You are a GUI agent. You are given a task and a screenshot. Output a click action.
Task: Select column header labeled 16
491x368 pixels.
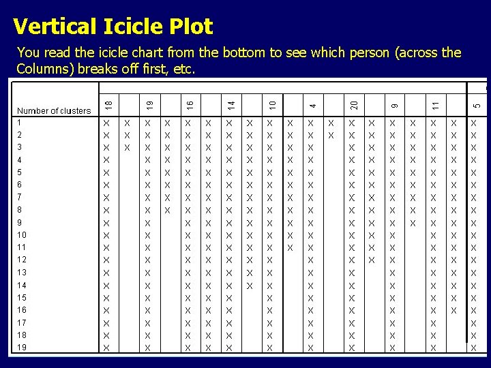(190, 105)
